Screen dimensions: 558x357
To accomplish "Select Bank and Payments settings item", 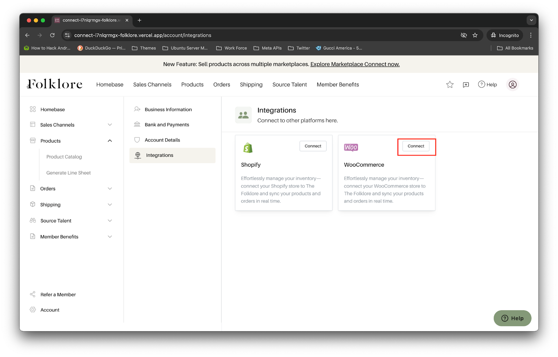I will pos(172,124).
